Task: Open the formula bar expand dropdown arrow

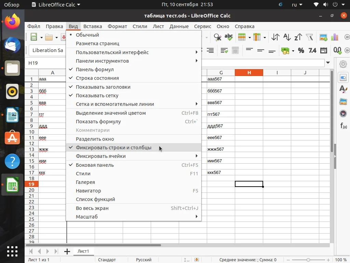Action: (328, 63)
